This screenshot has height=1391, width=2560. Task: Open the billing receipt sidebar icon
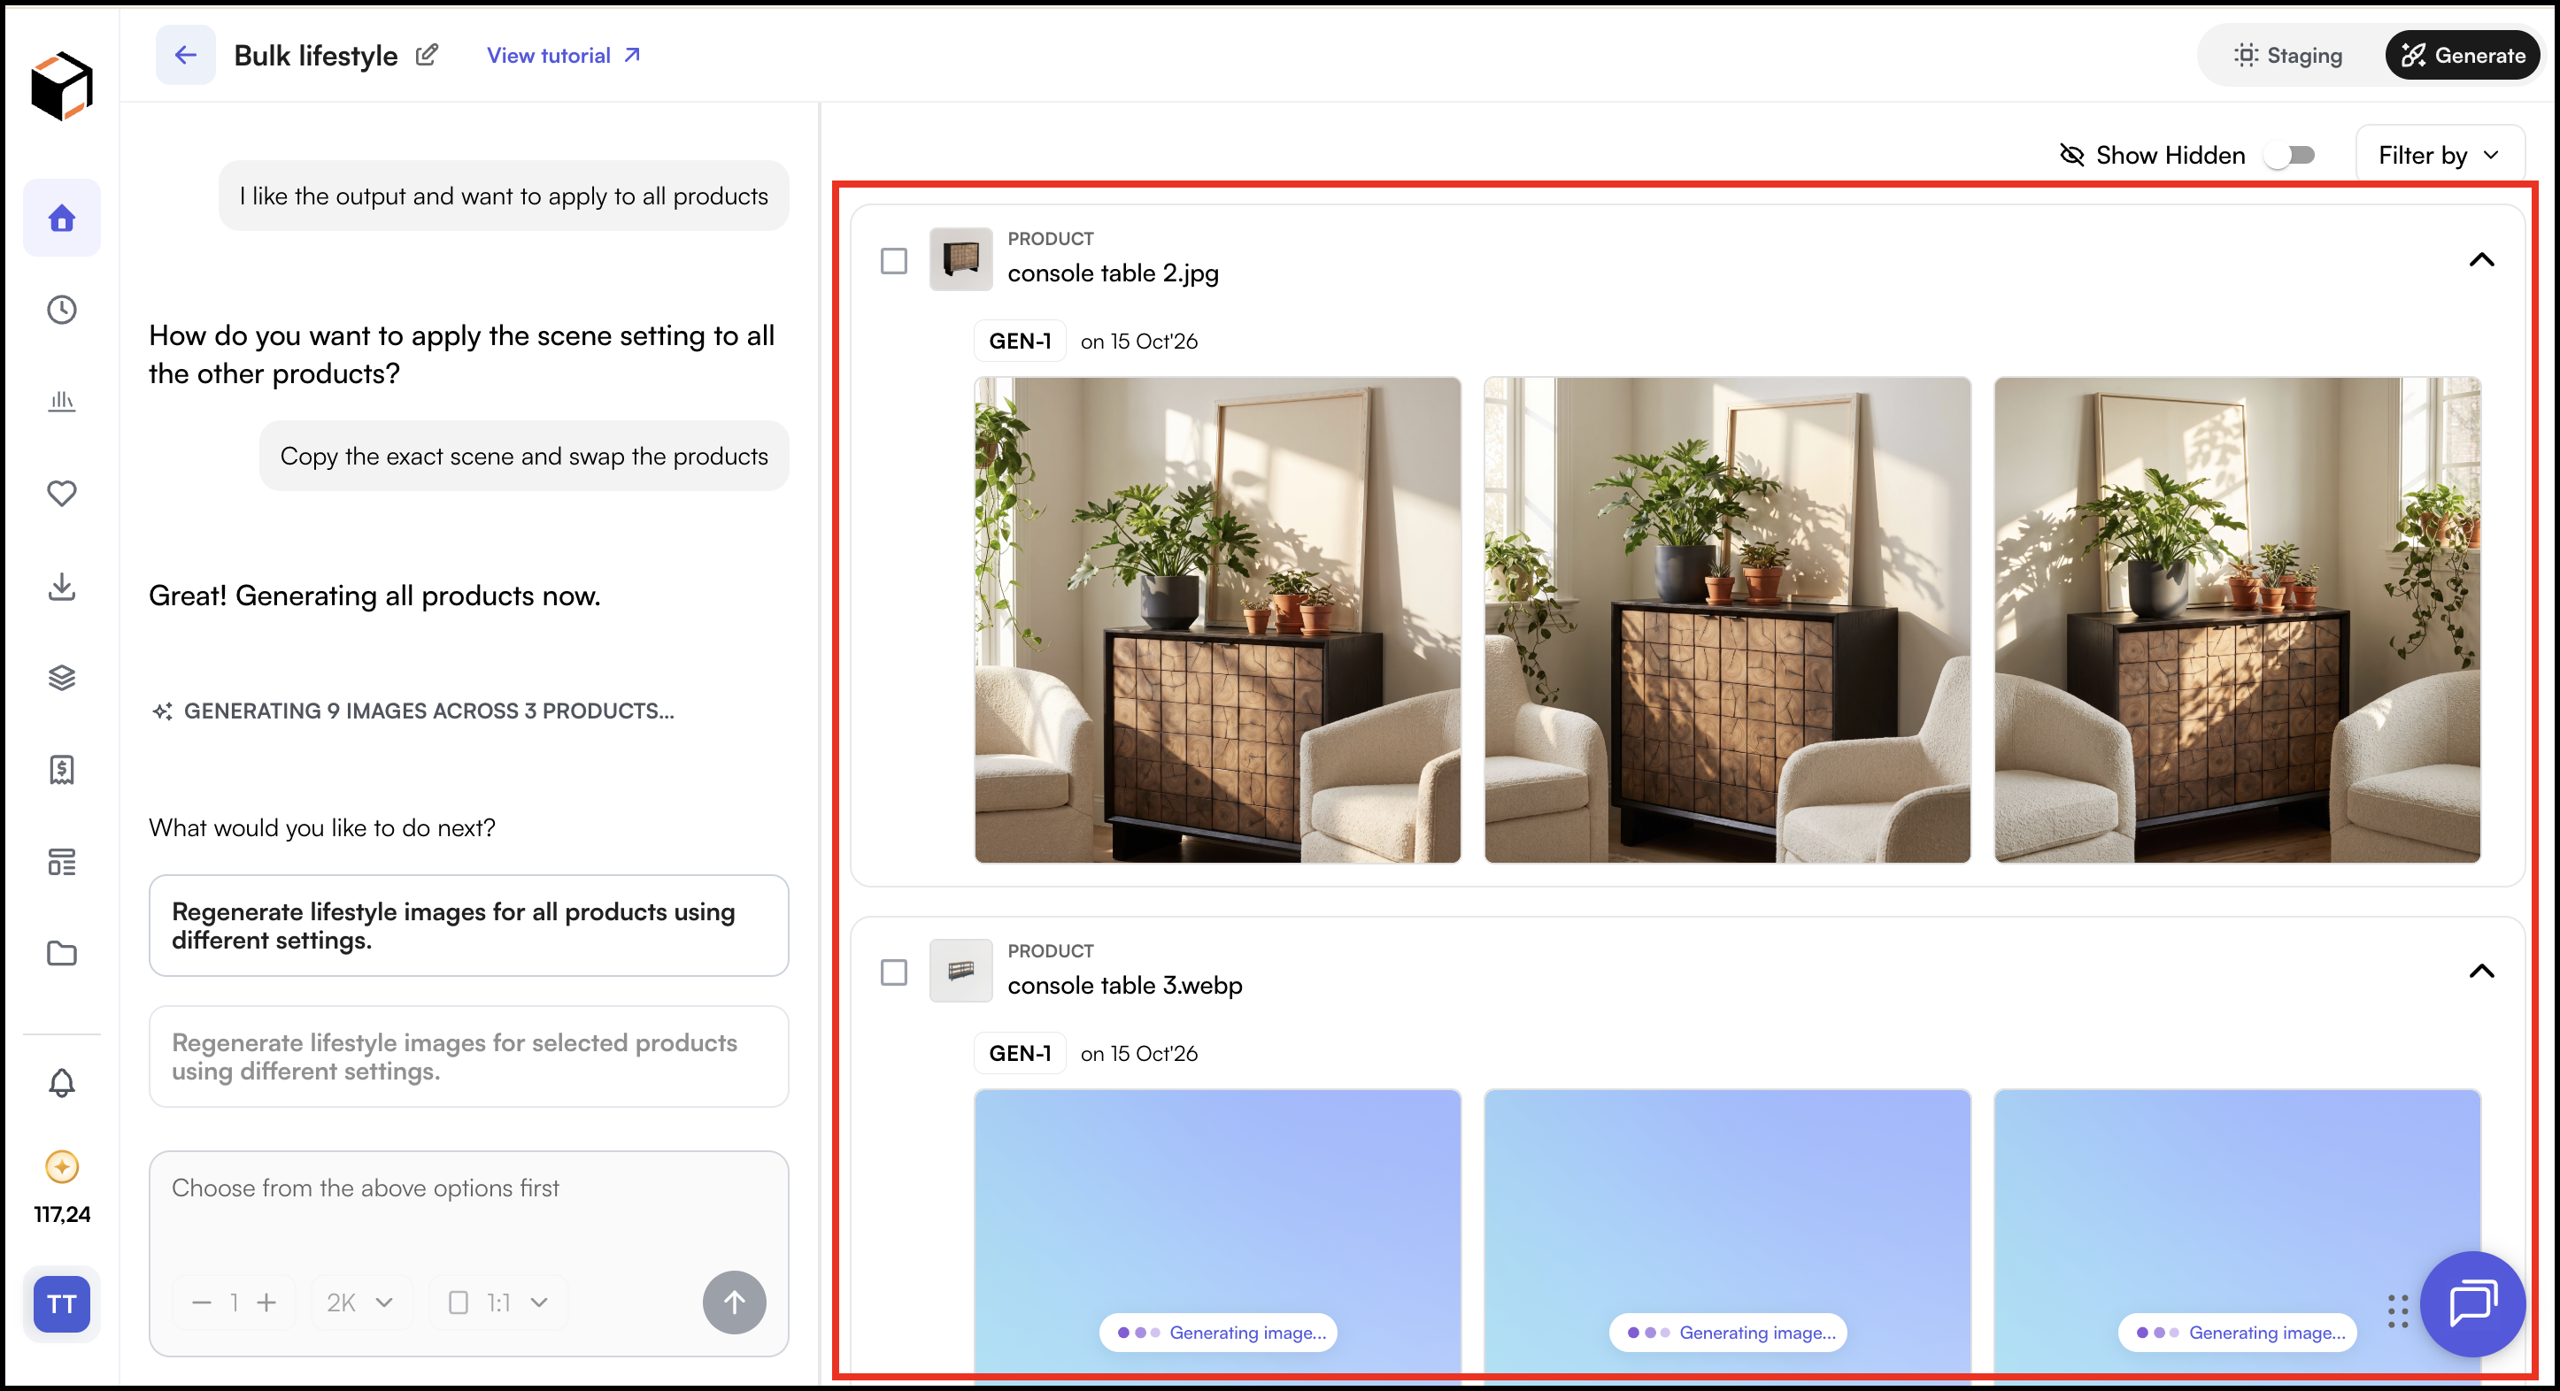62,769
